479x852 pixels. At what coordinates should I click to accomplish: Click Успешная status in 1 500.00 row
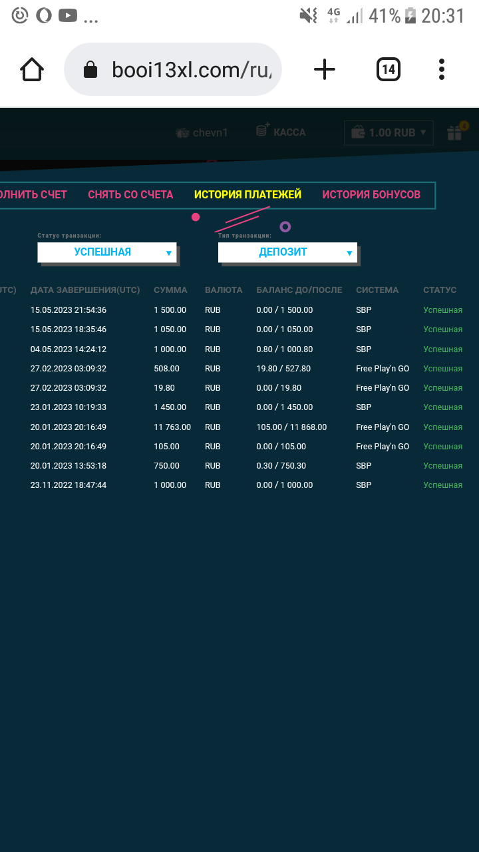click(443, 310)
